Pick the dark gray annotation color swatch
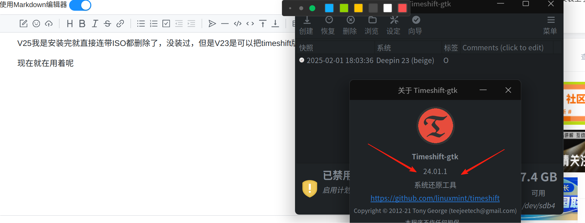This screenshot has height=223, width=585. point(373,8)
